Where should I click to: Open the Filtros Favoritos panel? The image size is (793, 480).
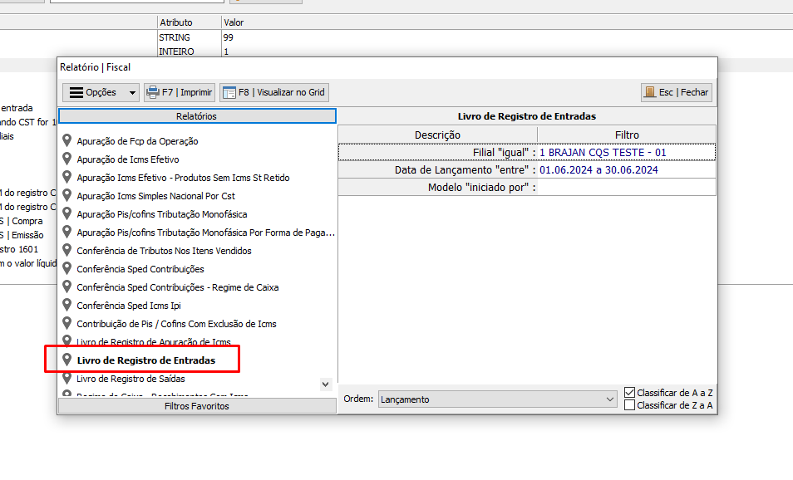(x=196, y=406)
